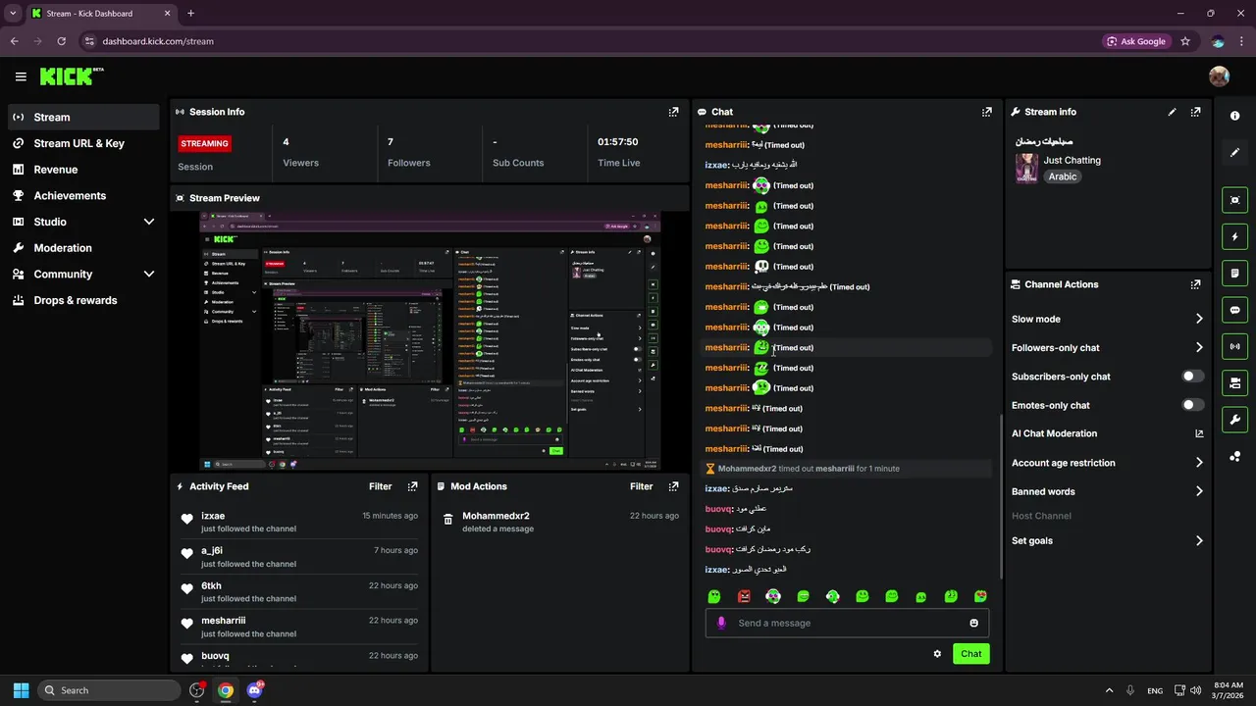Screen dimensions: 1256x706
Task: Open the user profile avatar menu
Action: (1219, 76)
